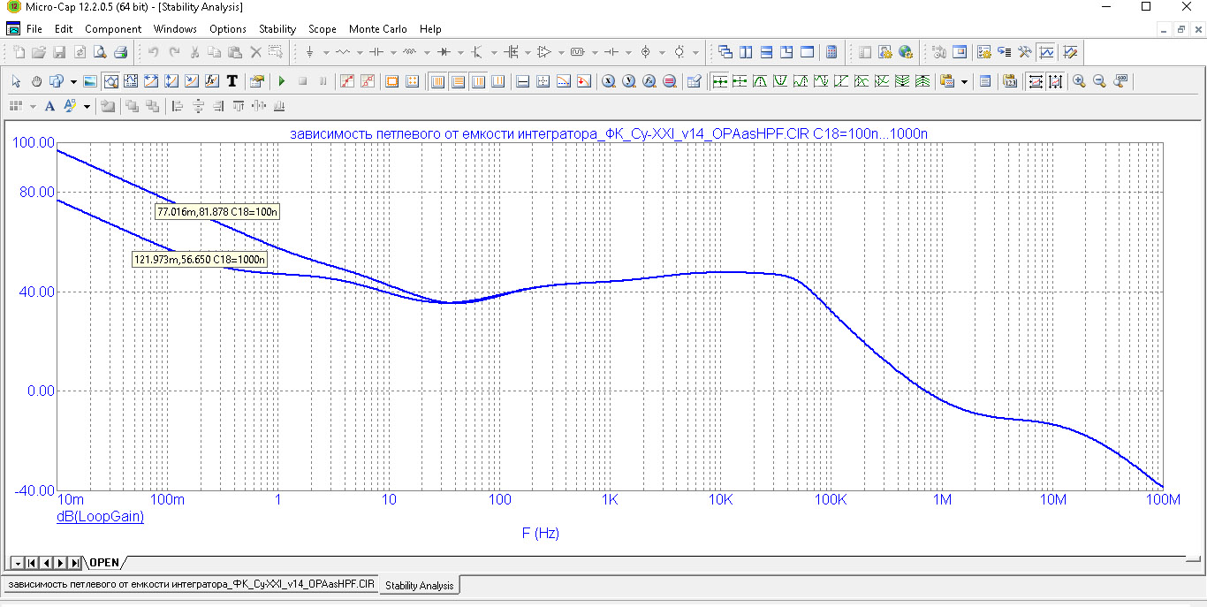Switch to the Stability Analysis bottom tab
The height and width of the screenshot is (607, 1207).
420,585
